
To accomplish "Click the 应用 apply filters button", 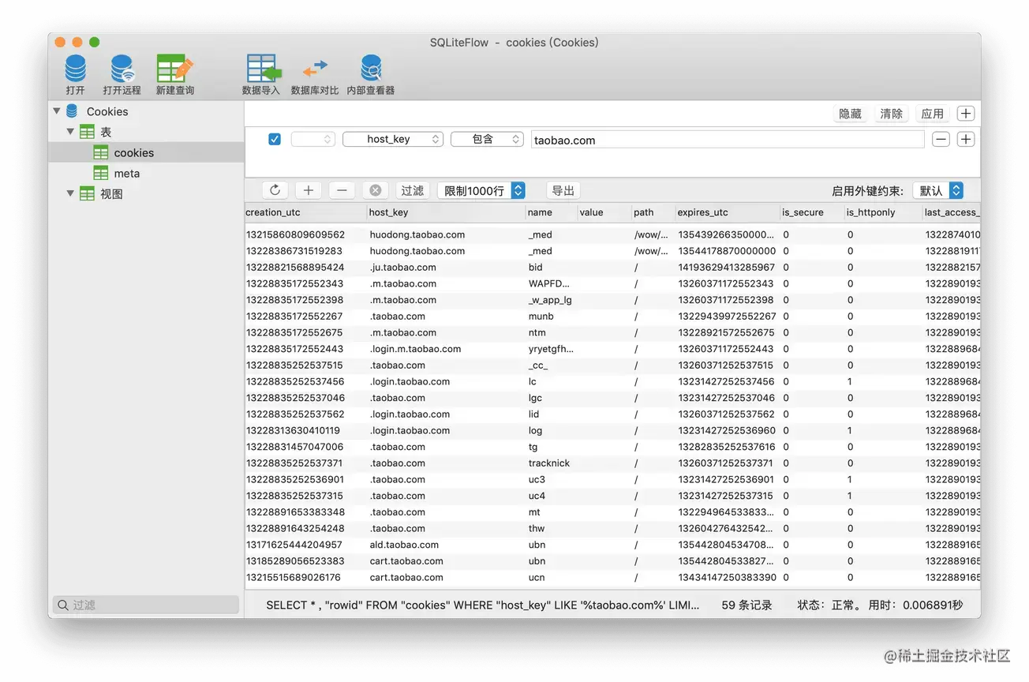I will pyautogui.click(x=932, y=114).
